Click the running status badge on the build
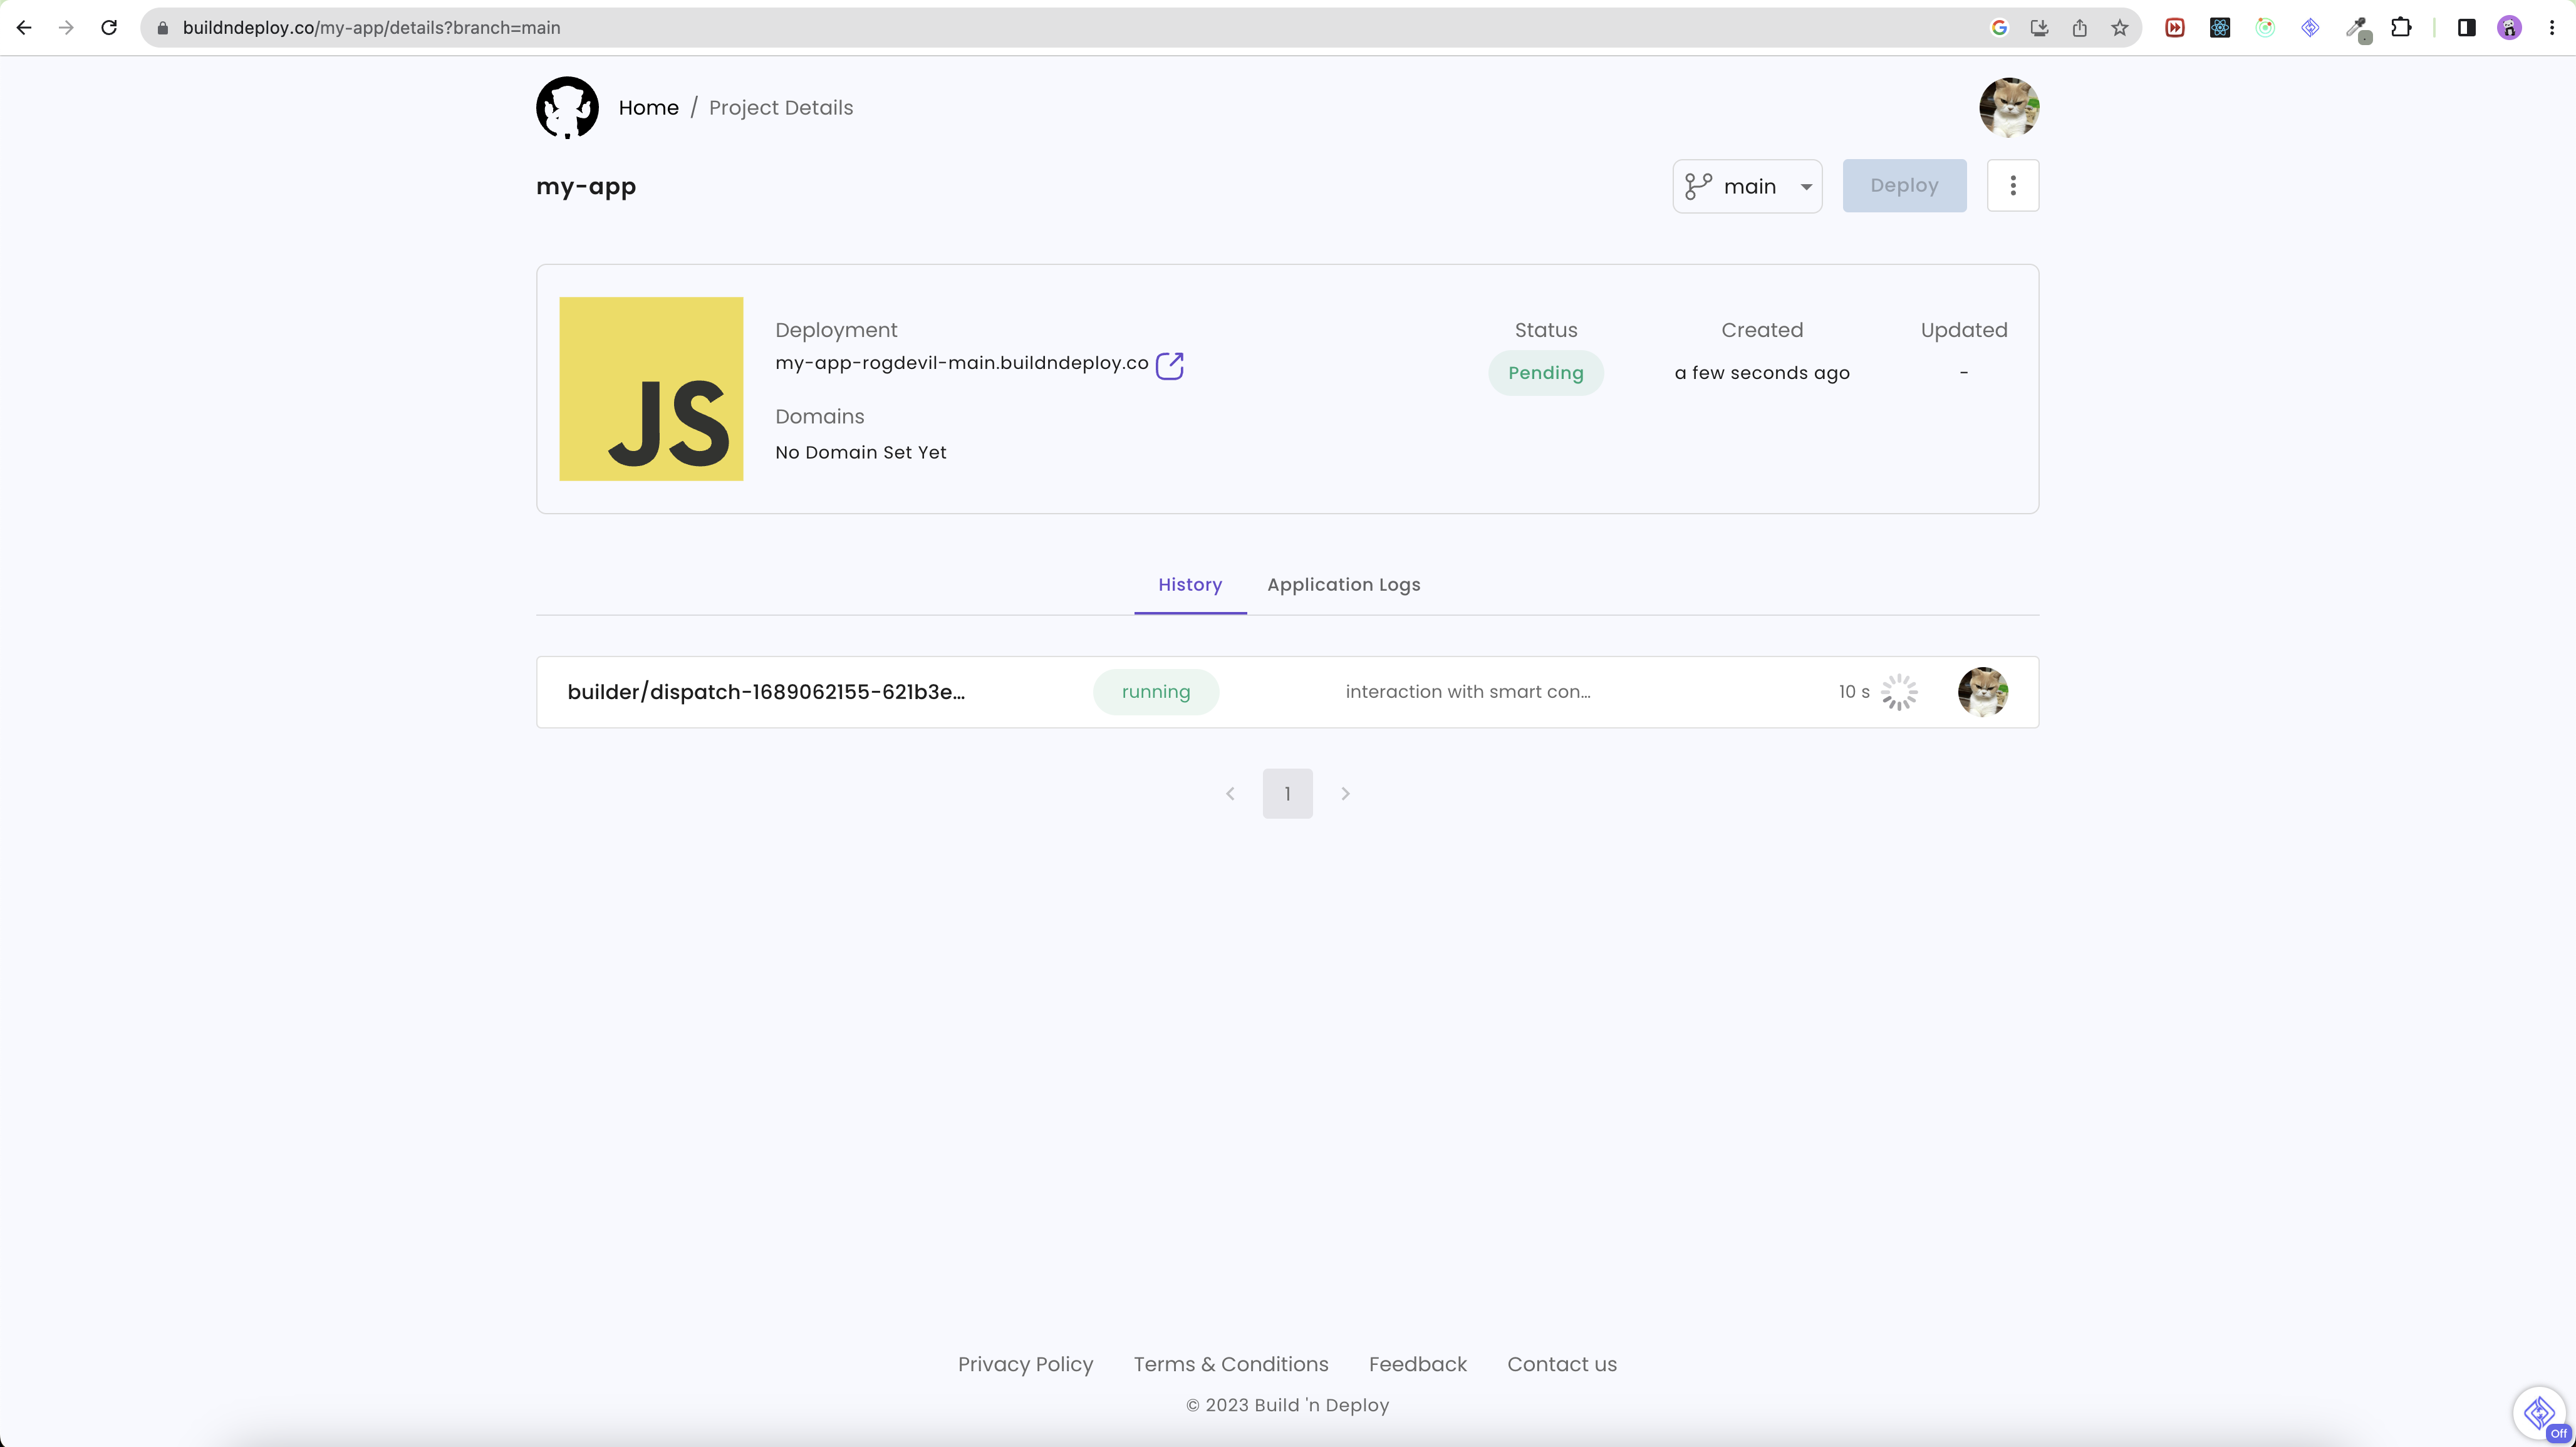The width and height of the screenshot is (2576, 1447). pyautogui.click(x=1156, y=691)
